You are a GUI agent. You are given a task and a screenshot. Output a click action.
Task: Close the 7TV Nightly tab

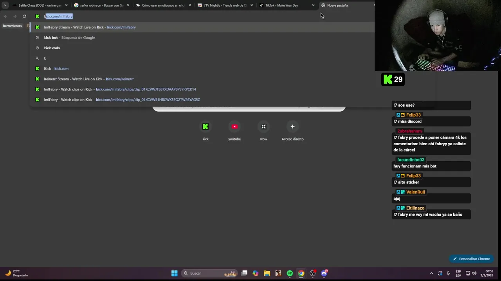tap(251, 5)
